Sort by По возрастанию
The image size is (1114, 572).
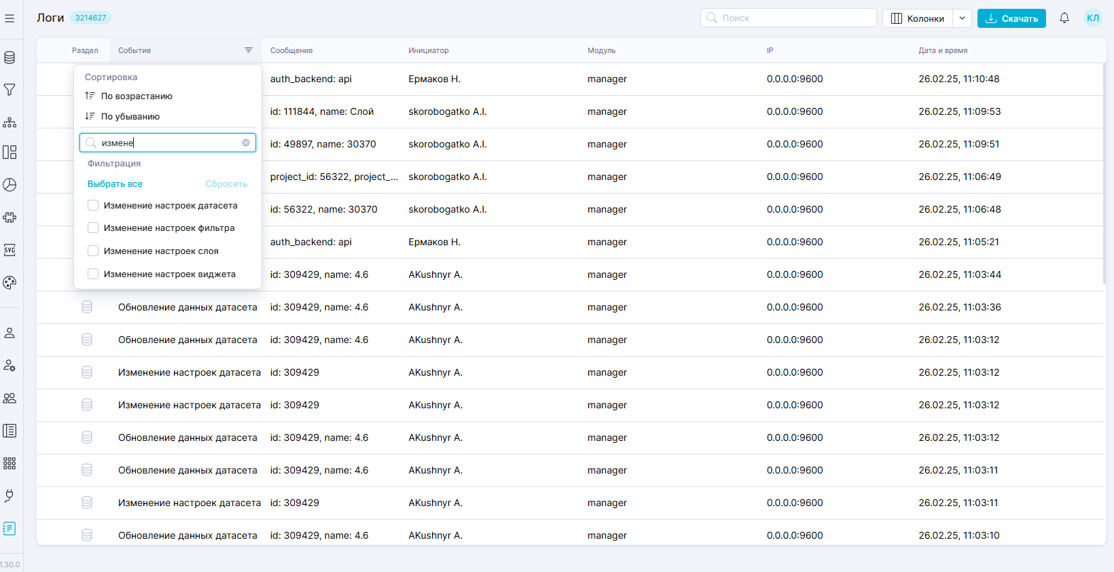136,96
